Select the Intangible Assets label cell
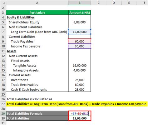 pyautogui.click(x=37, y=70)
